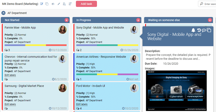Click the avatar on the Sony Digital card
216x112 pixels.
pyautogui.click(x=134, y=30)
